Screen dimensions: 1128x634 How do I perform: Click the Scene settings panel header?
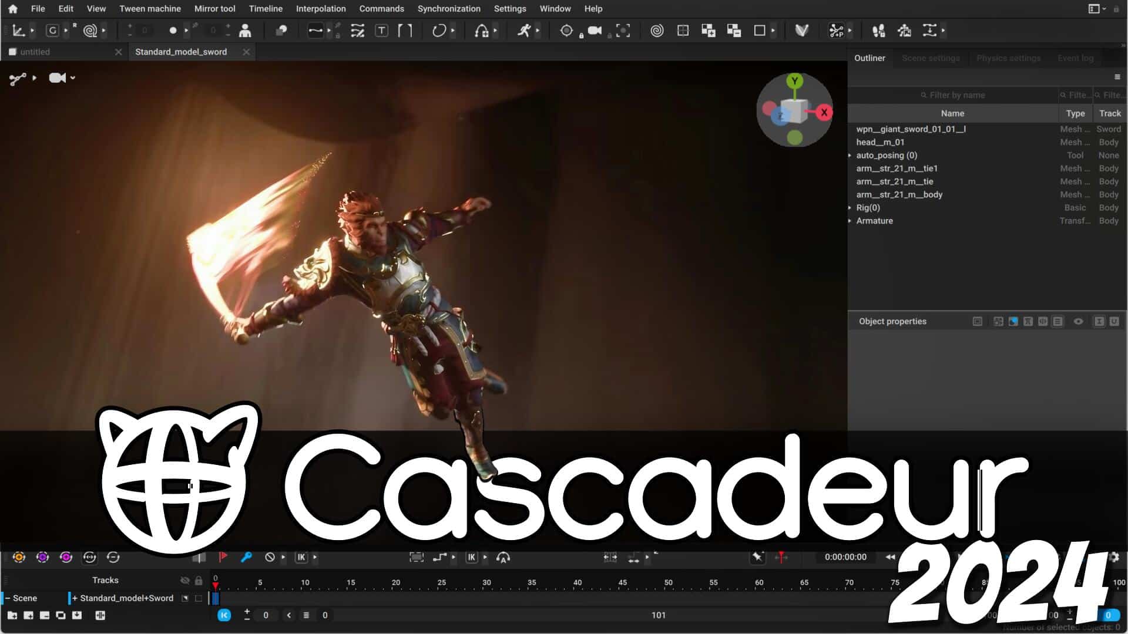click(x=931, y=58)
